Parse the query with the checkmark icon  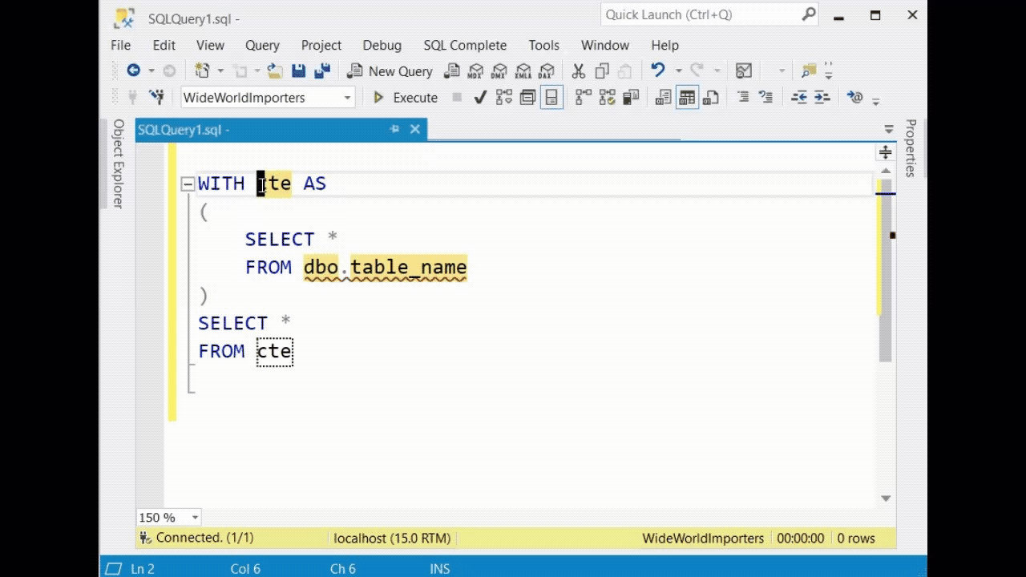coord(479,97)
